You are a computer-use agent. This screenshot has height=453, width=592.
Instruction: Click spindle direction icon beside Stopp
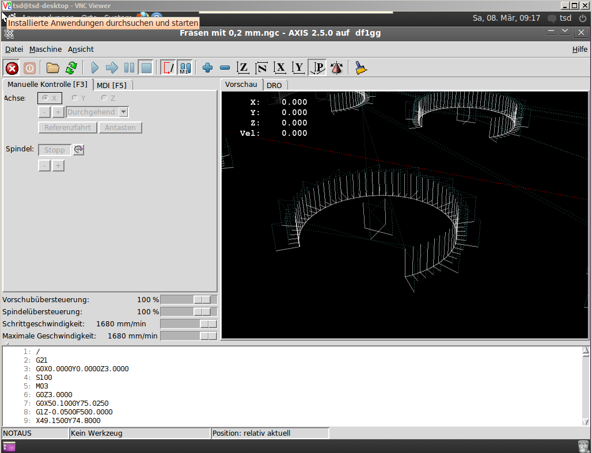78,150
